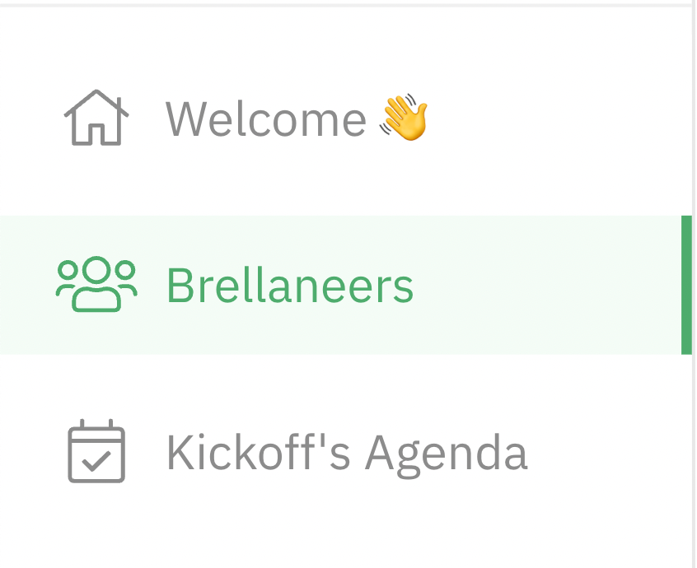Click empty highlighted area of Brellaneers row
697x568 pixels.
click(547, 285)
